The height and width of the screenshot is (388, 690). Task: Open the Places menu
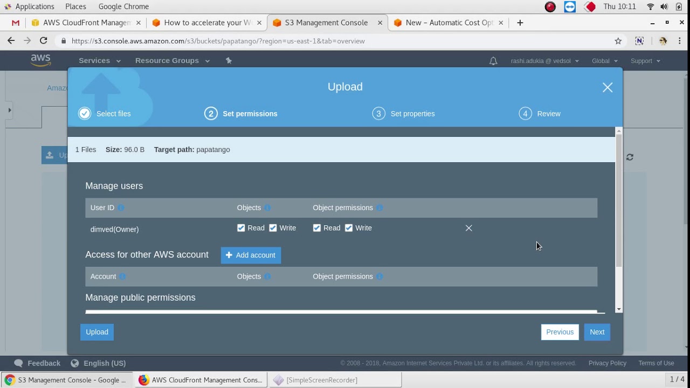(x=75, y=6)
